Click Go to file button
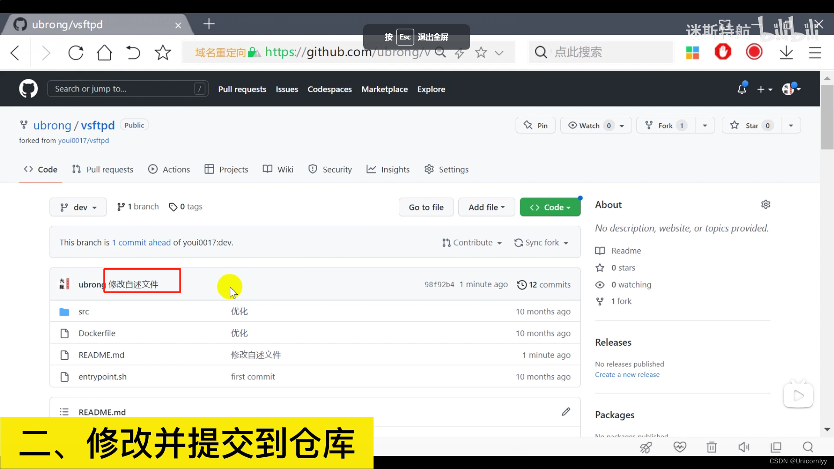Image resolution: width=834 pixels, height=469 pixels. pyautogui.click(x=426, y=207)
